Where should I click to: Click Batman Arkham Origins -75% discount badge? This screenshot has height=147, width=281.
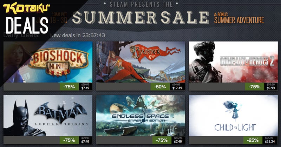[69, 140]
